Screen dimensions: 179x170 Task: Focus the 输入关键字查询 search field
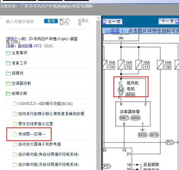(20, 21)
